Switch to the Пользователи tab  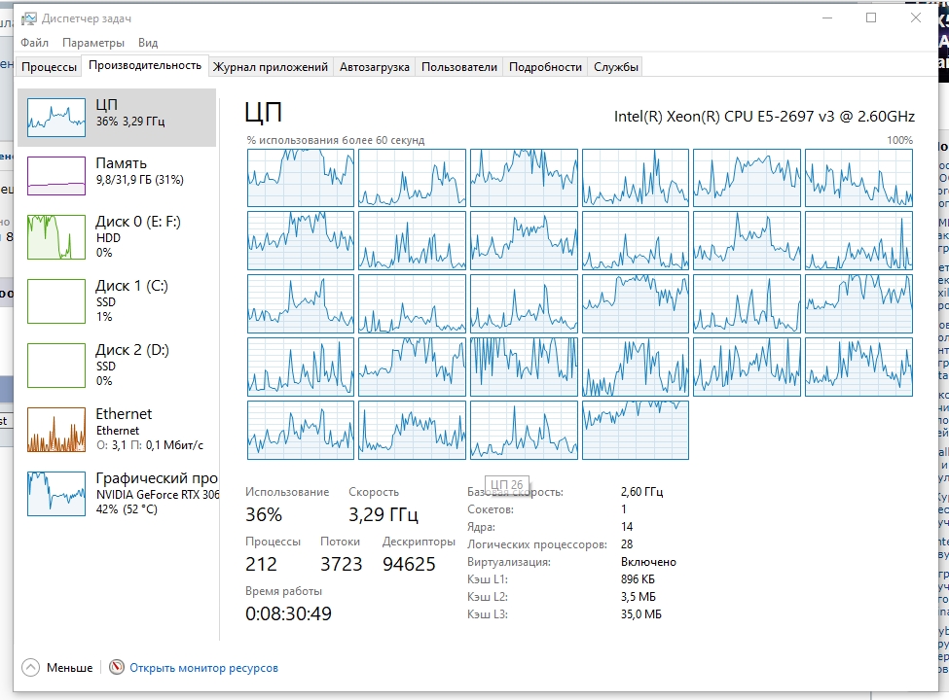(459, 67)
